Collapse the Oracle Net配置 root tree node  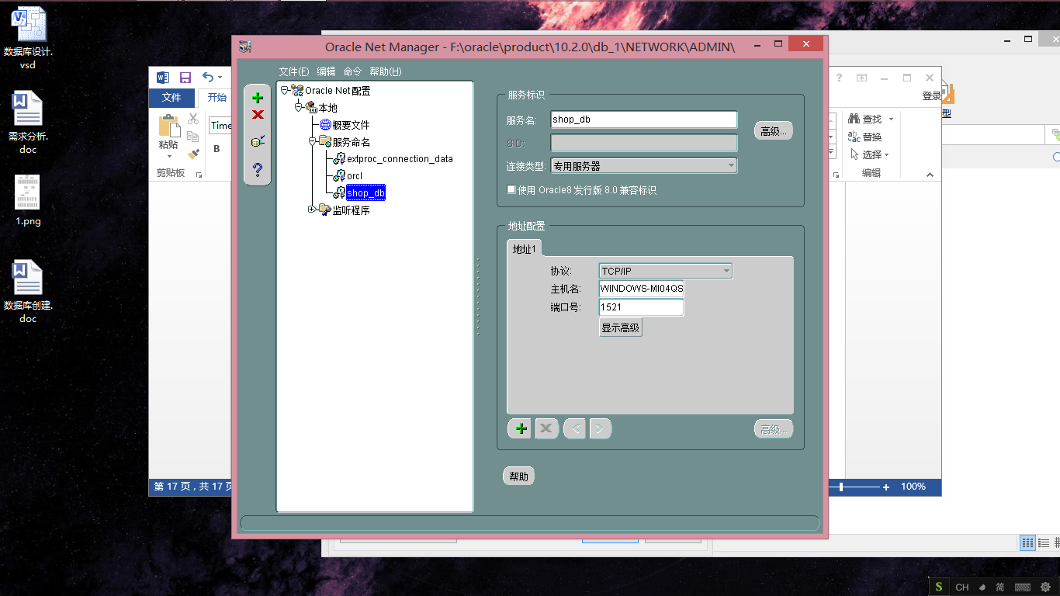pyautogui.click(x=285, y=91)
